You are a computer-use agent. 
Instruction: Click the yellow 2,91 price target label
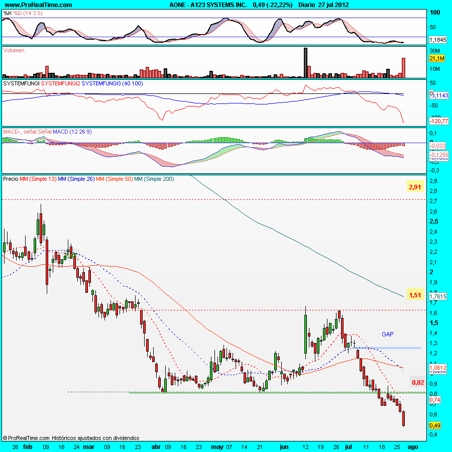pos(415,187)
